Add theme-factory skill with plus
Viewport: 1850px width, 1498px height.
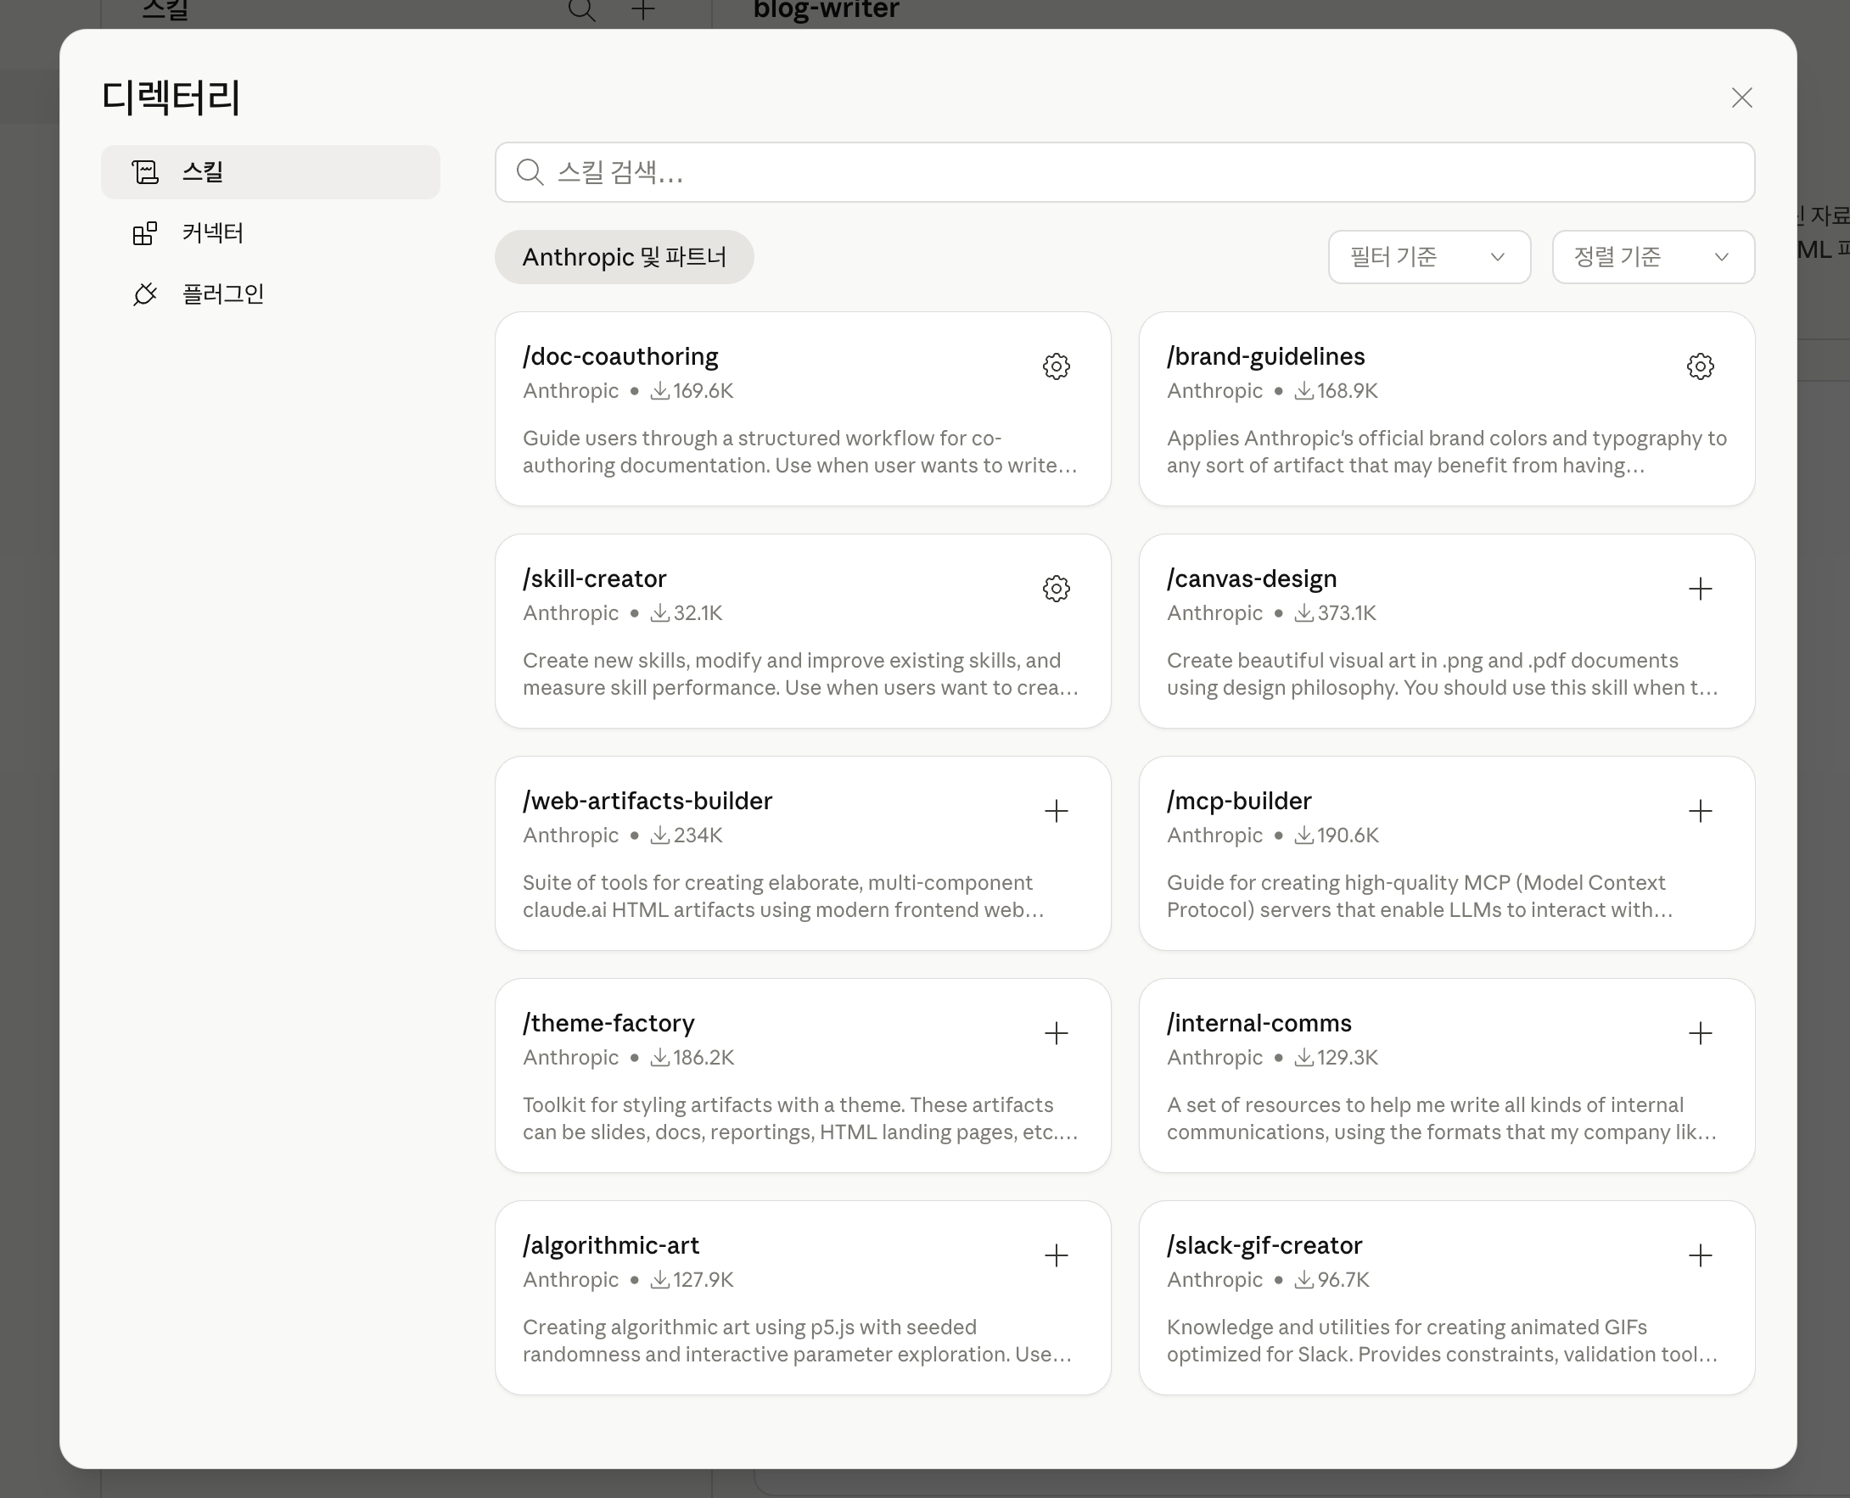tap(1056, 1033)
